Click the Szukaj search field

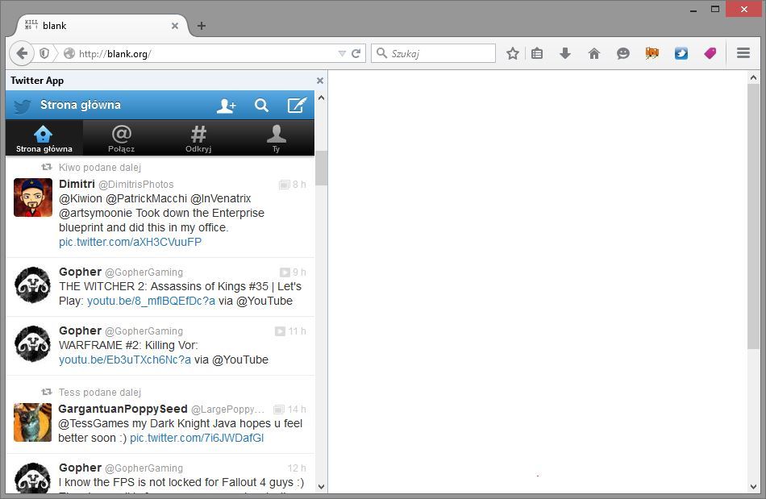pos(433,53)
